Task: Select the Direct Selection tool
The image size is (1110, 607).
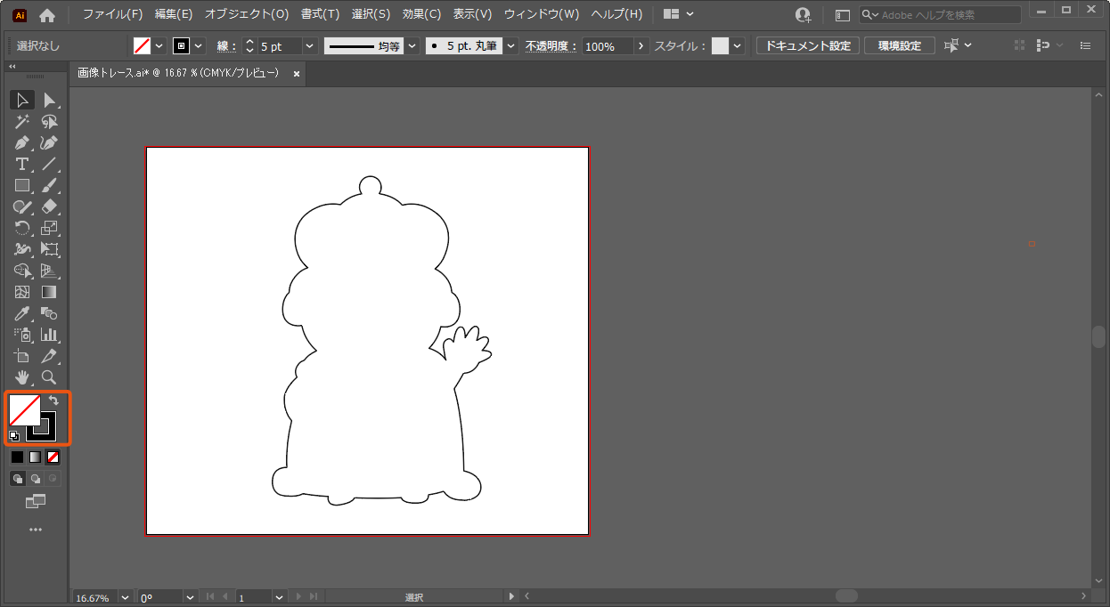Action: pos(50,100)
